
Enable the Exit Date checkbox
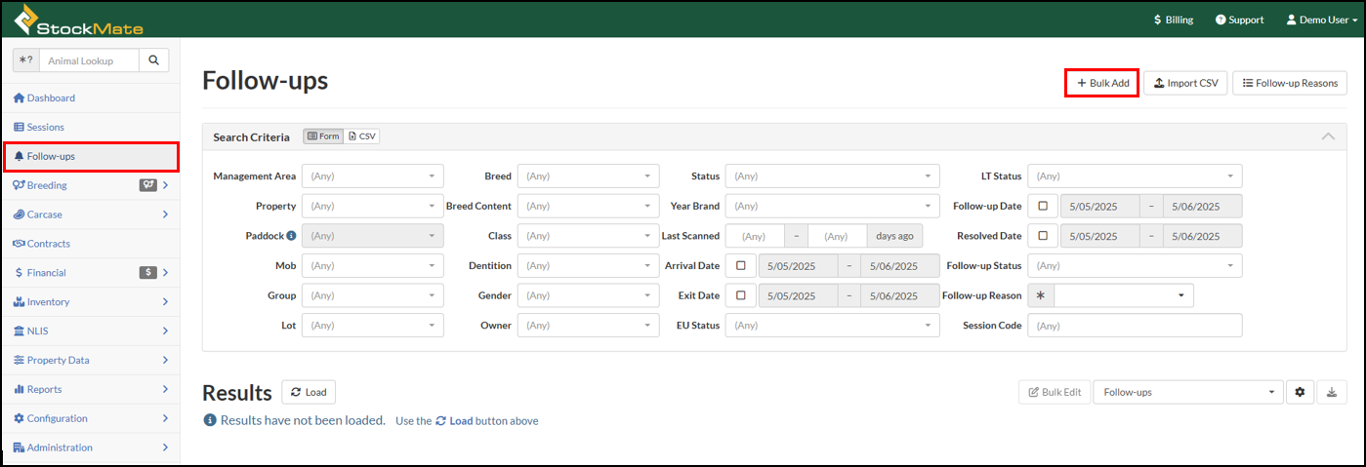[x=740, y=295]
